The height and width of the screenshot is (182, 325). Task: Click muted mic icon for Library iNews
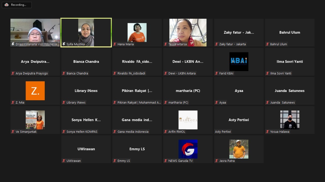[64, 103]
